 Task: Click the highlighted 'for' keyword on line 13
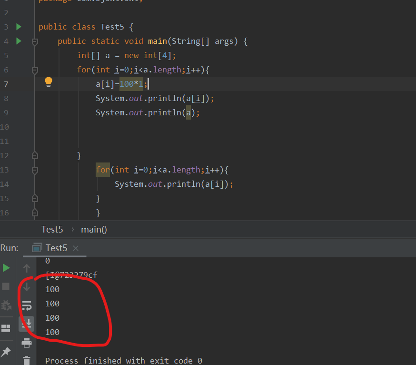pyautogui.click(x=103, y=170)
